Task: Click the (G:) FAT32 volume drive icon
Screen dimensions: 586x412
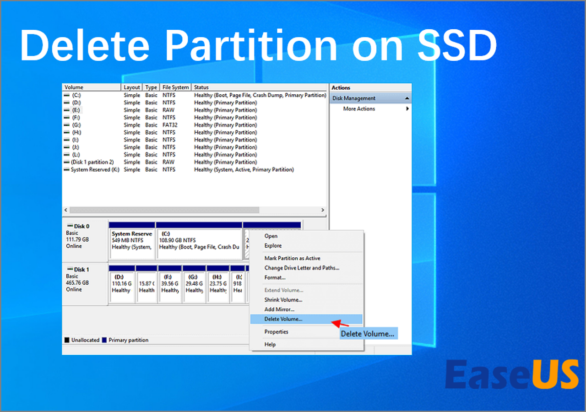Action: click(x=67, y=125)
